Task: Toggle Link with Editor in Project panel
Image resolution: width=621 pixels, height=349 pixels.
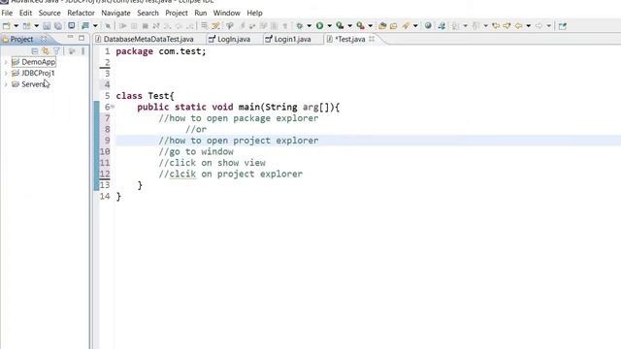Action: [46, 51]
